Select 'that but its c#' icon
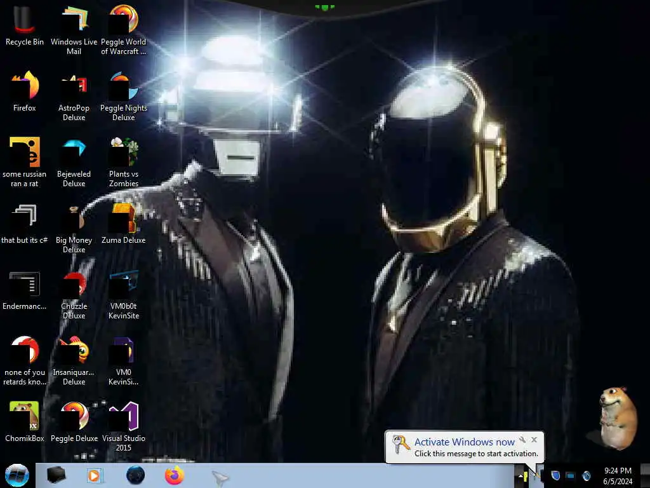 pyautogui.click(x=24, y=223)
